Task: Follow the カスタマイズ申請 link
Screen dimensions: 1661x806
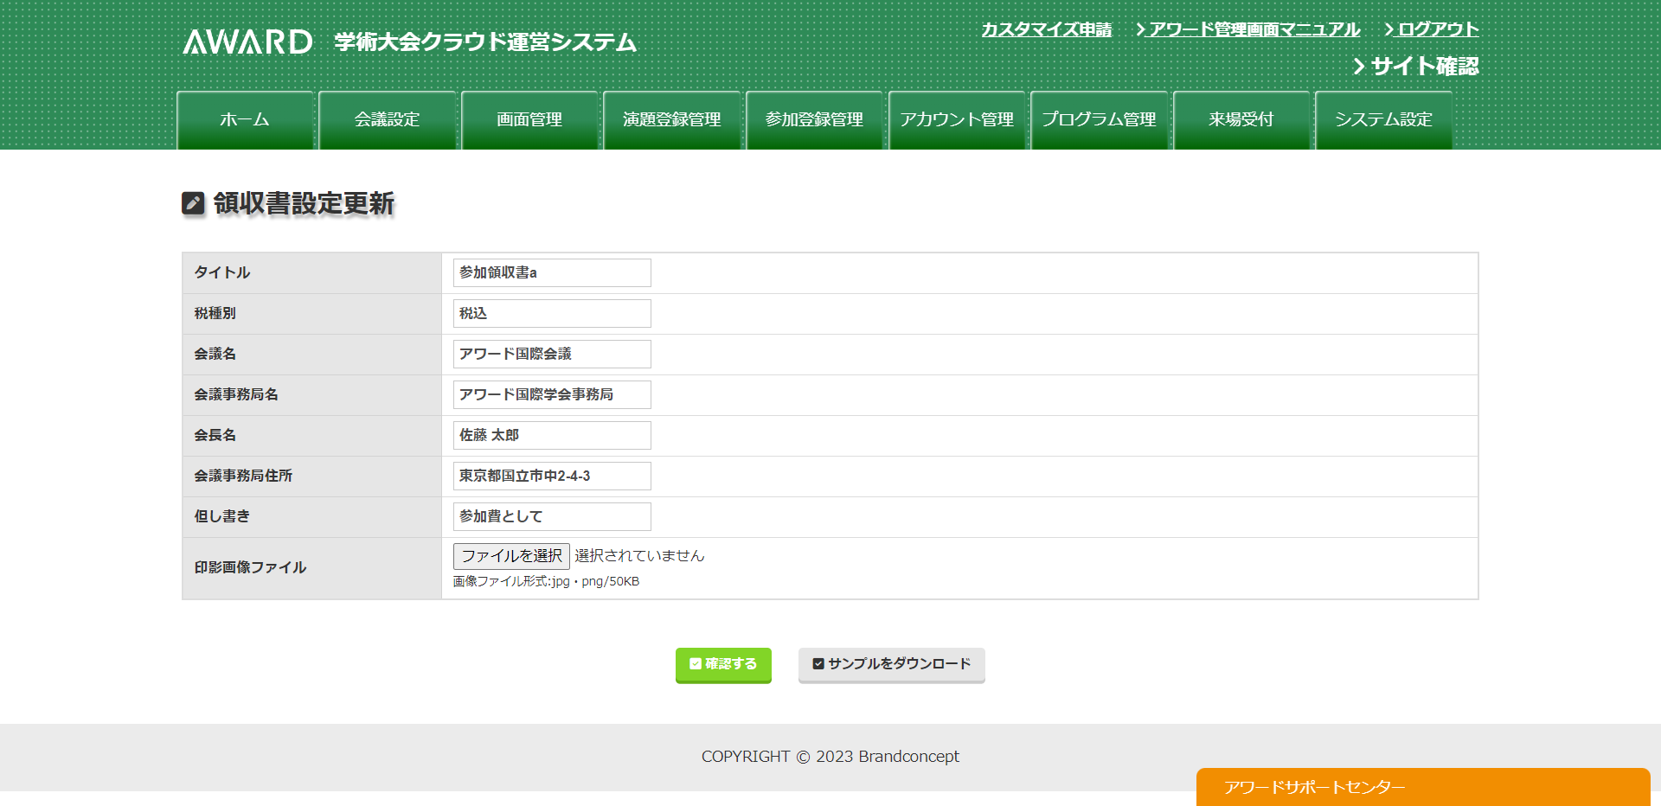Action: point(1046,29)
